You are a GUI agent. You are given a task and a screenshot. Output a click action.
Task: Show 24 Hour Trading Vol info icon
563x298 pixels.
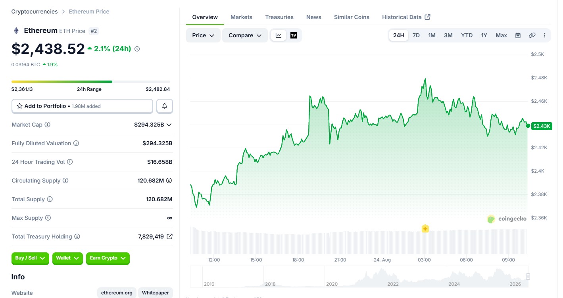[70, 162]
